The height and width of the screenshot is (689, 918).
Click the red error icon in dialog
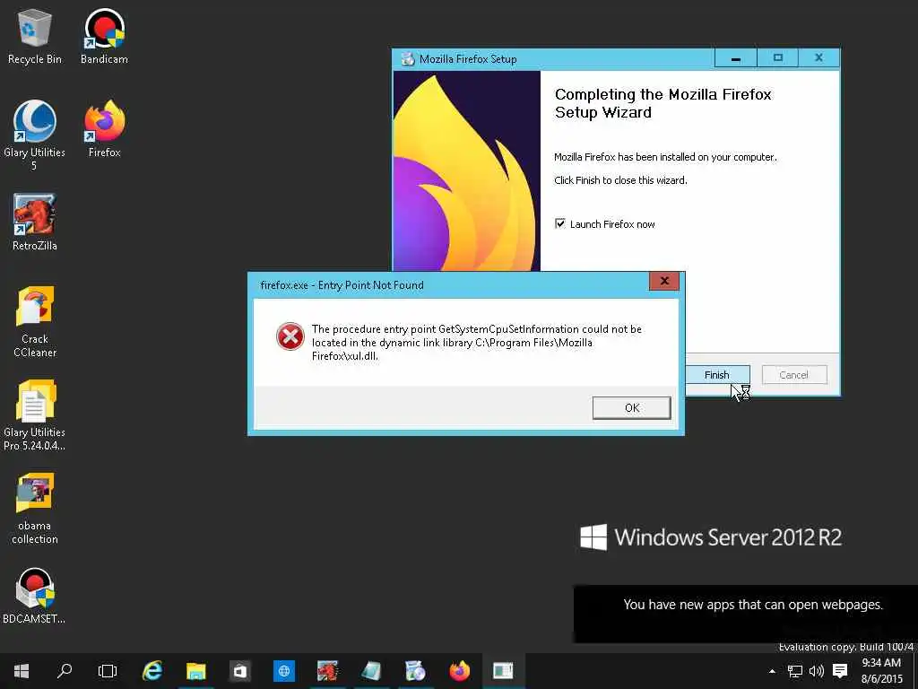[x=290, y=336]
